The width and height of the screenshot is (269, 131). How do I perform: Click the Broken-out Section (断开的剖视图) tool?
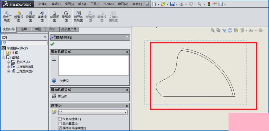tap(79, 17)
